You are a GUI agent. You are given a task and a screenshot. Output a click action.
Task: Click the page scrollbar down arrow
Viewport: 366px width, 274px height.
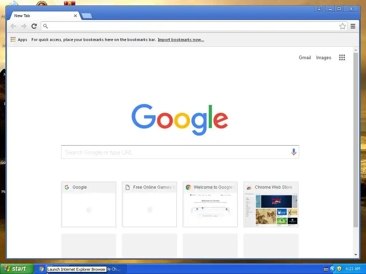356,255
